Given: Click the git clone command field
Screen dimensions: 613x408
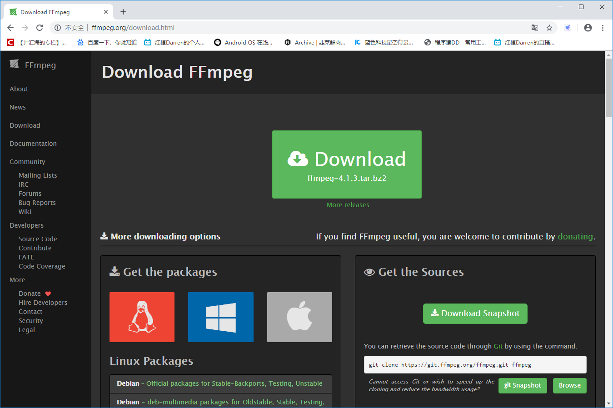Looking at the screenshot, I should 475,365.
